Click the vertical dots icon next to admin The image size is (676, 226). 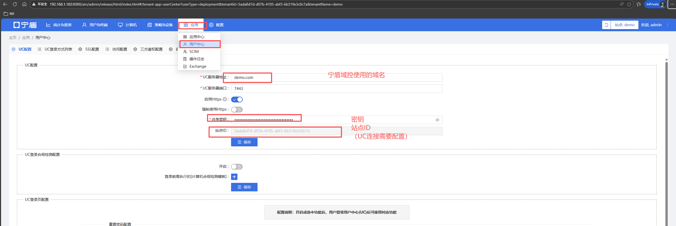[668, 25]
